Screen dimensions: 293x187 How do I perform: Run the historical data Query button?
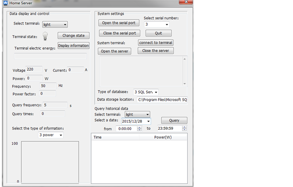pyautogui.click(x=174, y=120)
